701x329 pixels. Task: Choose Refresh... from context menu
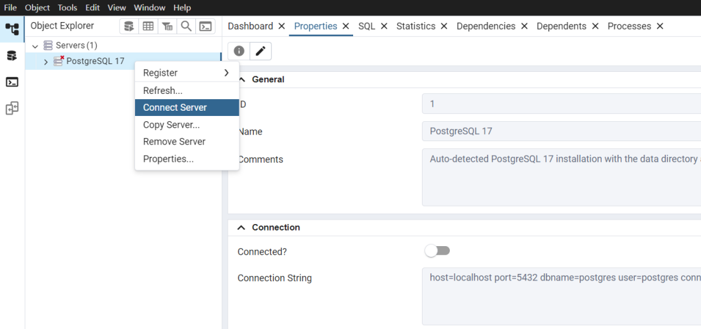[x=187, y=91]
